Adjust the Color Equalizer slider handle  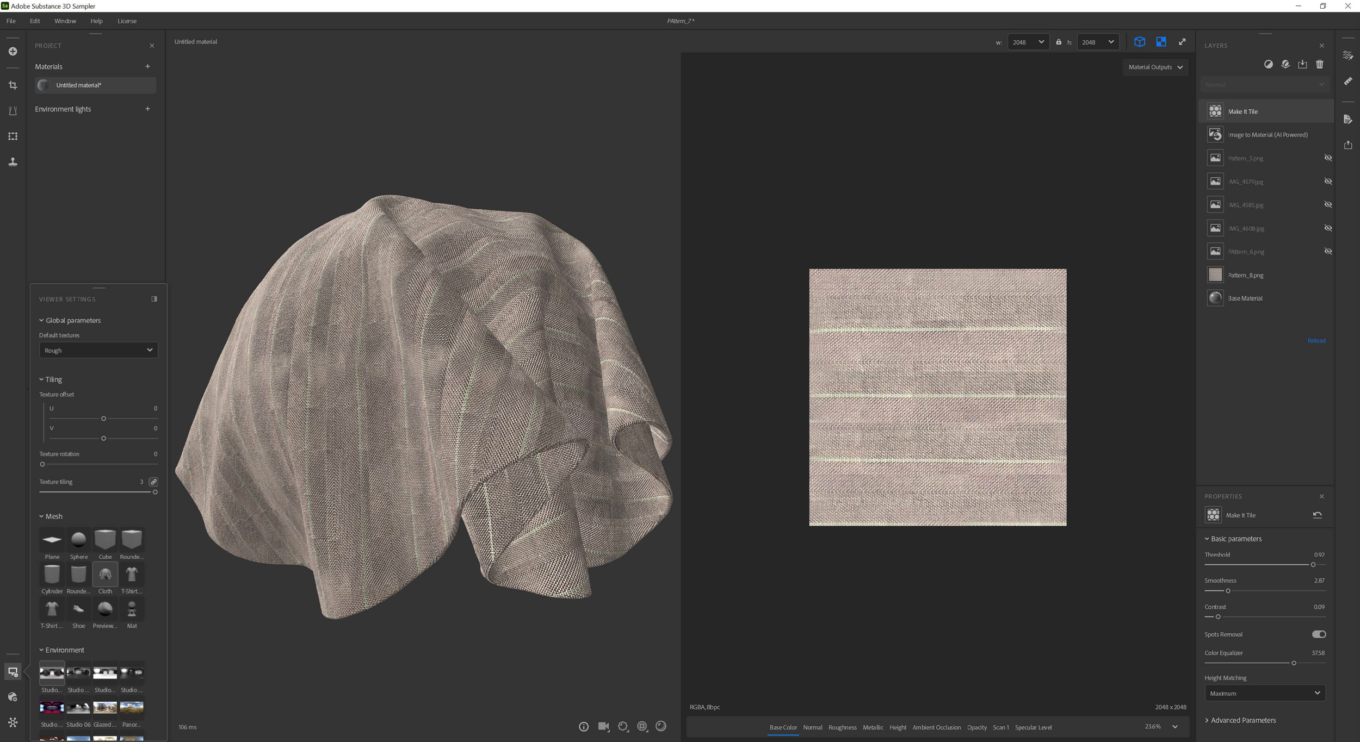(1294, 663)
